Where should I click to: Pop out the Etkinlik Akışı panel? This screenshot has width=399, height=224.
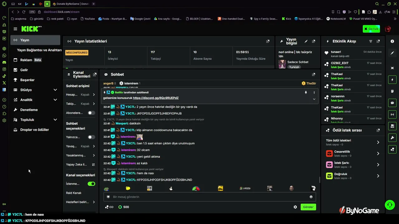378,41
